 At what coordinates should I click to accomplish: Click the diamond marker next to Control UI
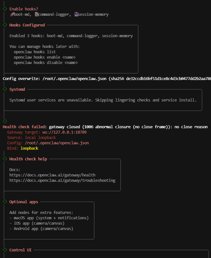5,250
